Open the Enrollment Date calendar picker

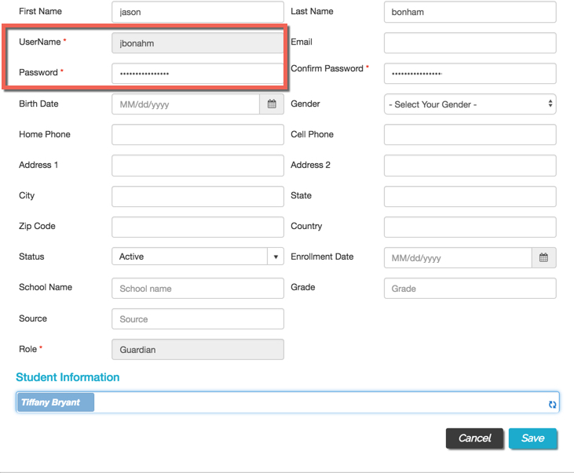click(x=543, y=257)
